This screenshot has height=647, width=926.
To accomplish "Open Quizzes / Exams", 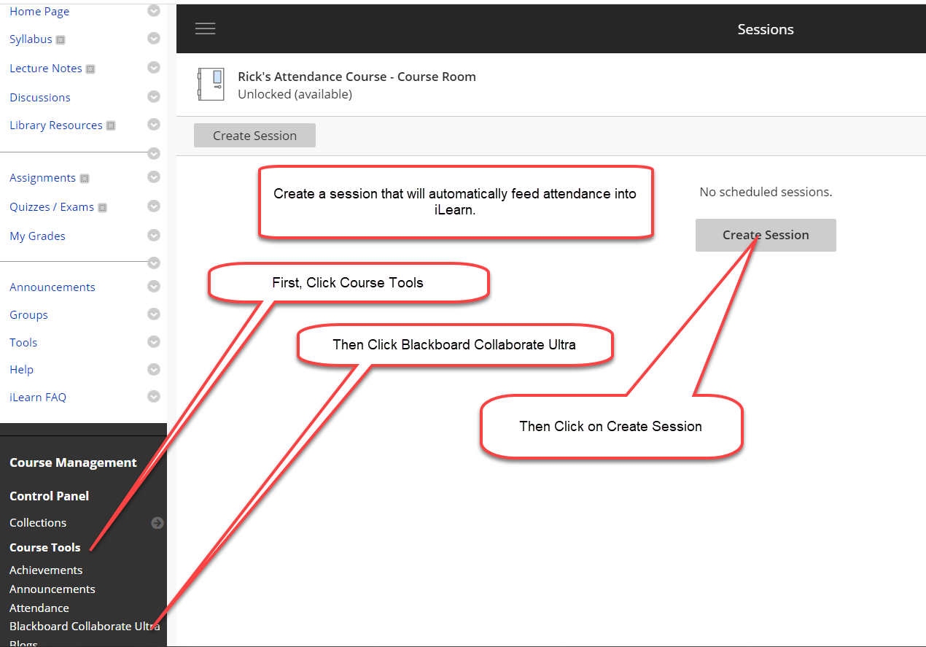I will pyautogui.click(x=52, y=207).
